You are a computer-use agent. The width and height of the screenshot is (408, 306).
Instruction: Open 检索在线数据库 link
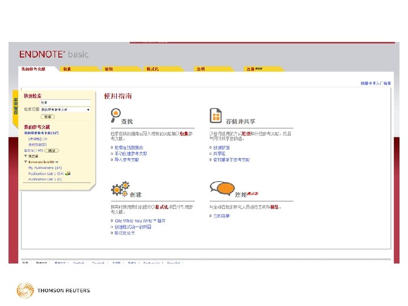129,147
